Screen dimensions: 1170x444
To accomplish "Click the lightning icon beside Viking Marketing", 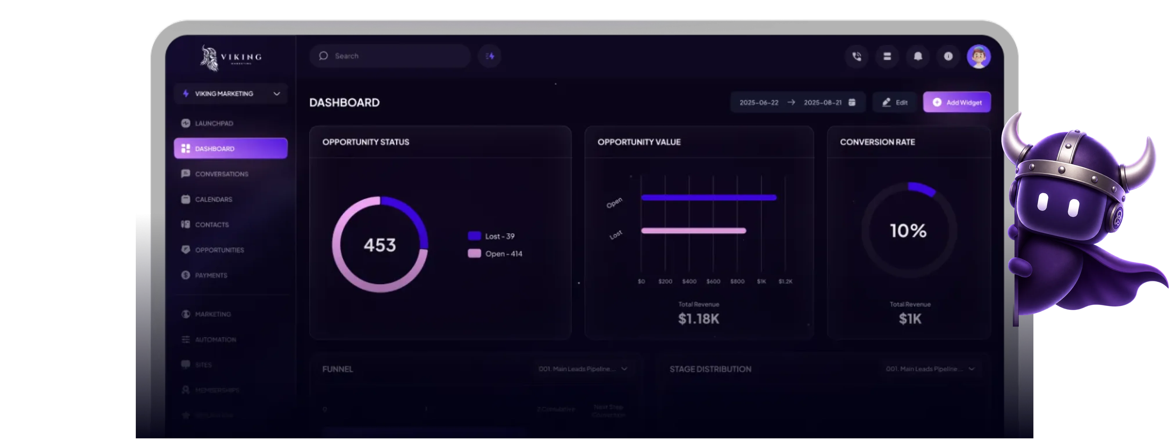I will [185, 93].
